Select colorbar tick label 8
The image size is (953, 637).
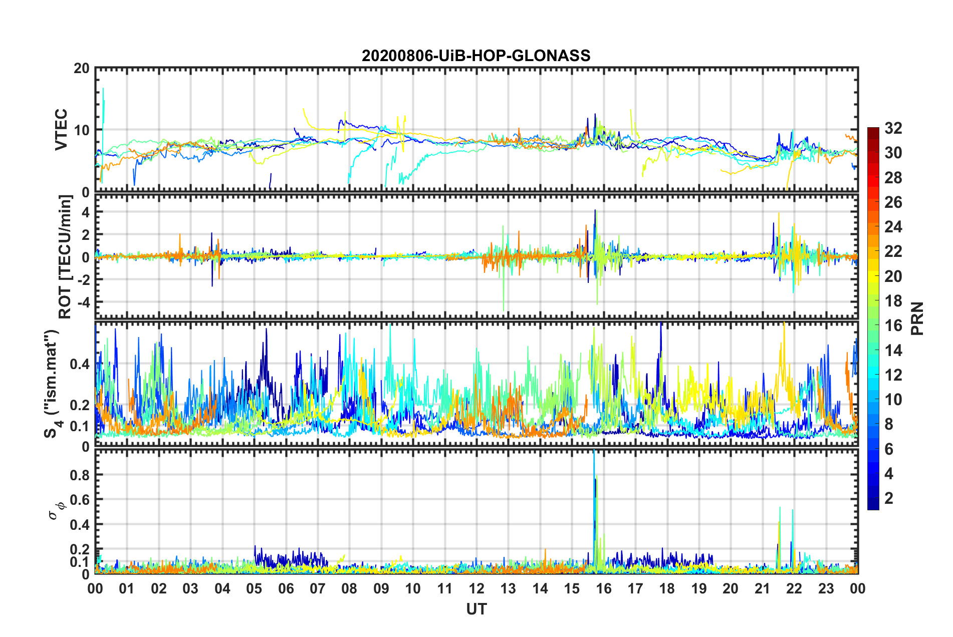click(x=889, y=424)
